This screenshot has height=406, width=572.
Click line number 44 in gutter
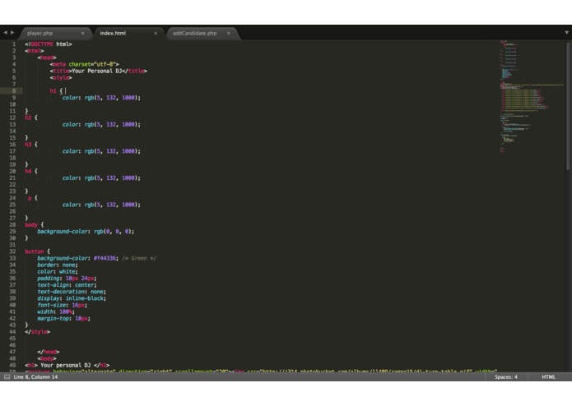coord(13,332)
